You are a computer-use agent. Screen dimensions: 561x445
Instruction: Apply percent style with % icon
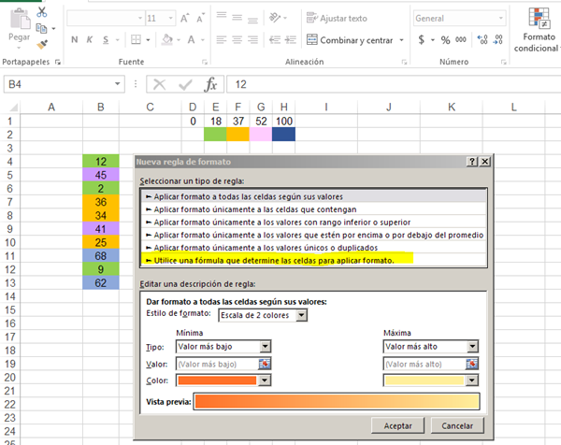(x=445, y=39)
